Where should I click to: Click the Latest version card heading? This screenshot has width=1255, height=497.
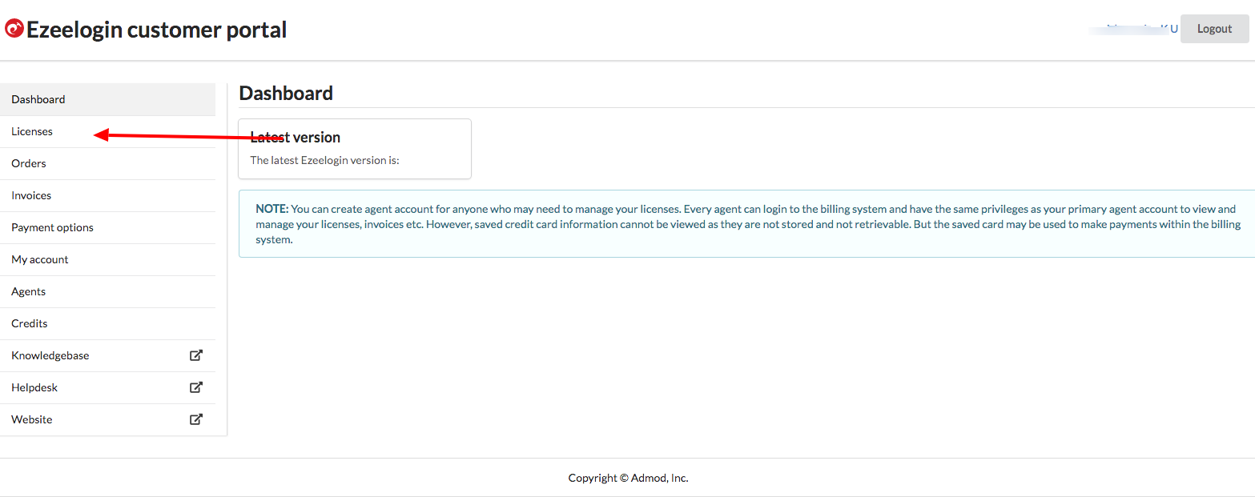pyautogui.click(x=296, y=137)
